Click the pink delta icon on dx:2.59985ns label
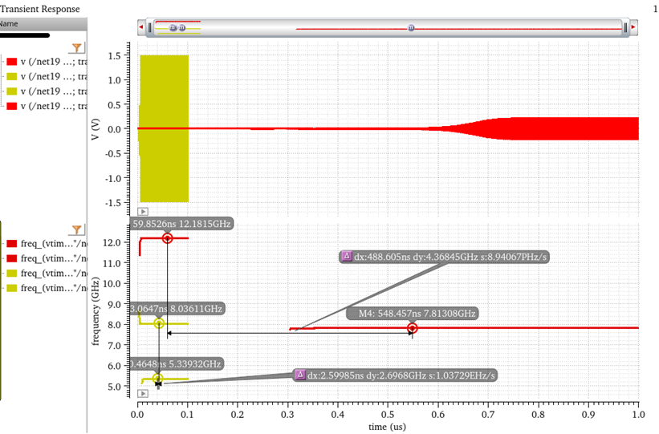Image resolution: width=659 pixels, height=434 pixels. tap(300, 375)
